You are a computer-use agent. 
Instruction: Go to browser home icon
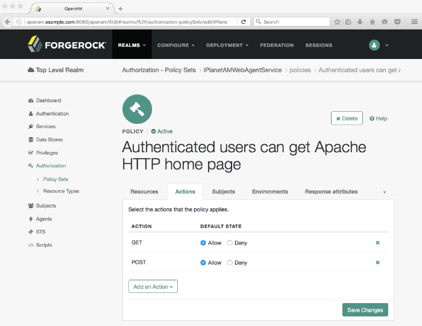click(x=373, y=22)
